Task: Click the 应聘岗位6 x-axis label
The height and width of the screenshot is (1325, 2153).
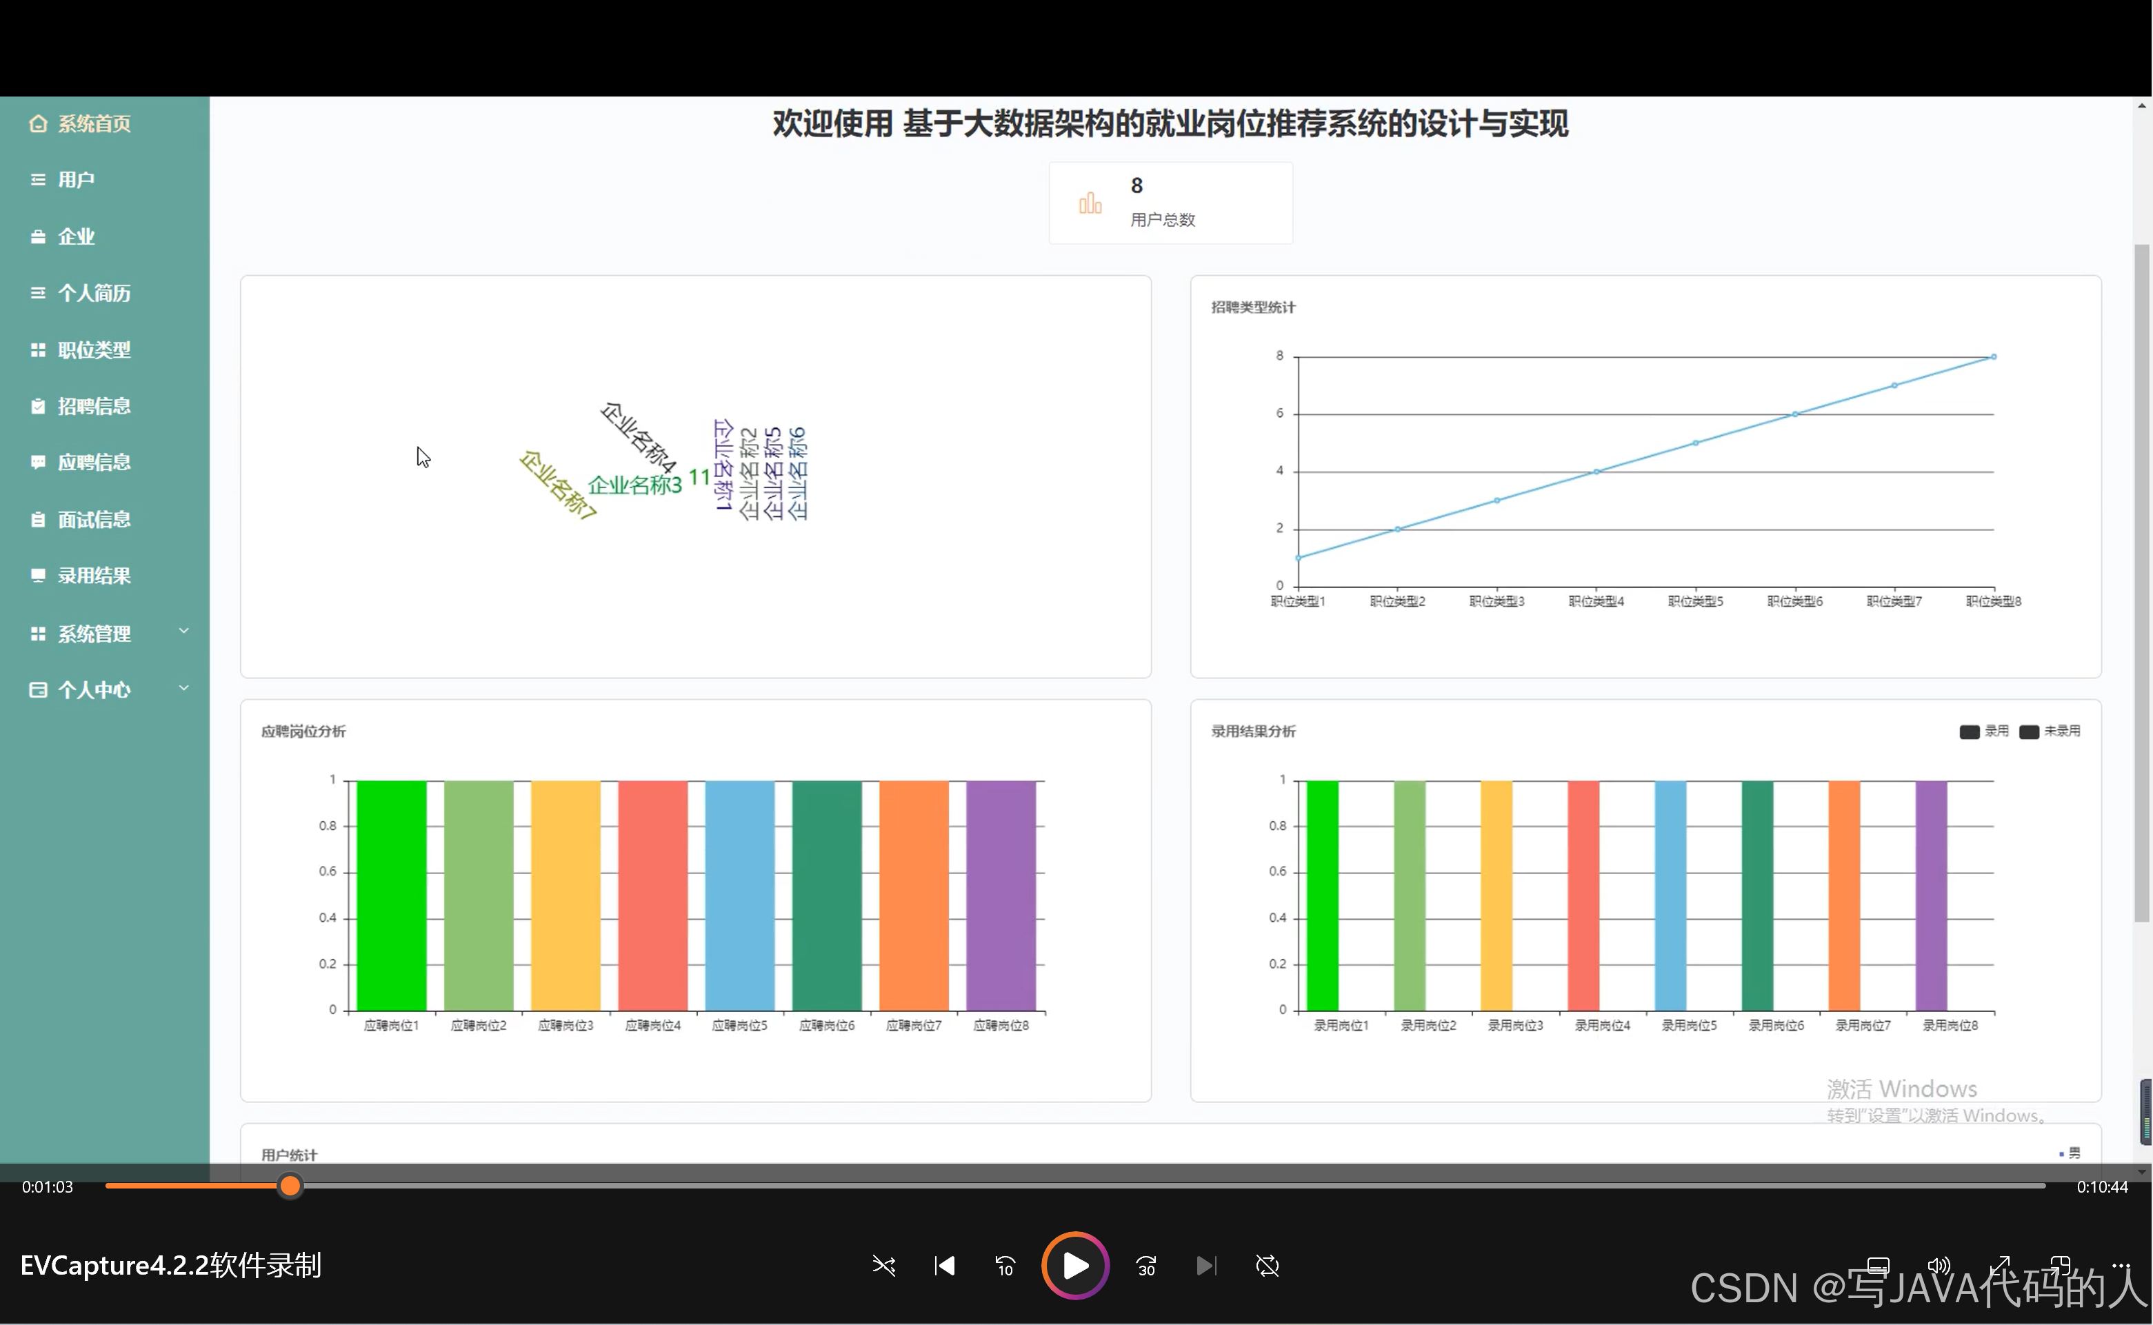Action: [827, 1025]
